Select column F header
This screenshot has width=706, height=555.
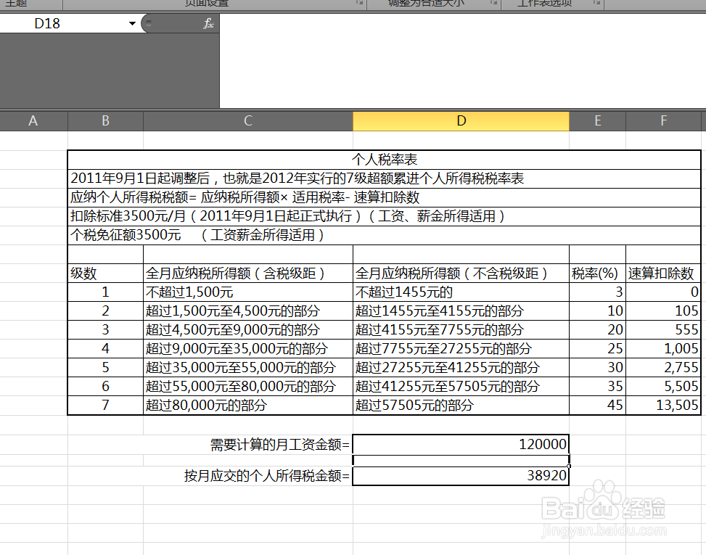click(662, 121)
